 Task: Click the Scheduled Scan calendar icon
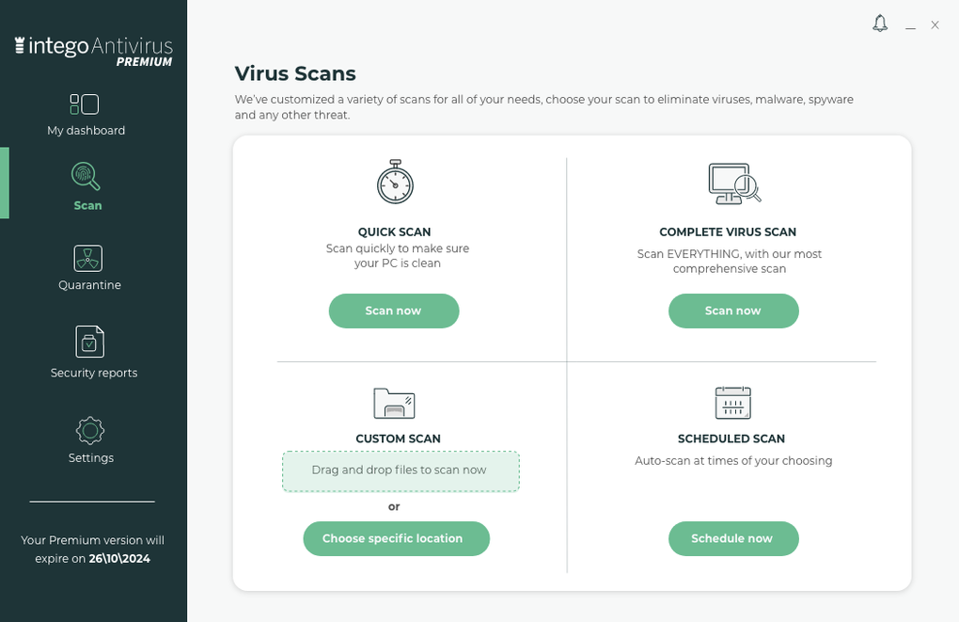pos(733,403)
